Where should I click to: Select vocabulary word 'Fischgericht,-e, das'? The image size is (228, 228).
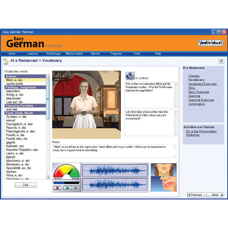[x=25, y=124]
